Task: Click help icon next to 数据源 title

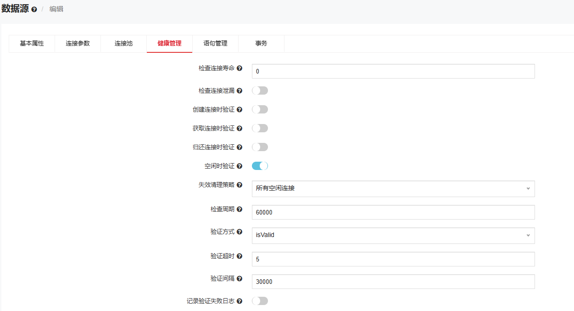Action: (x=34, y=9)
